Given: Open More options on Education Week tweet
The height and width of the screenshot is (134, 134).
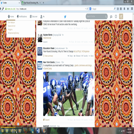Looking at the screenshot, I should point(91,56).
